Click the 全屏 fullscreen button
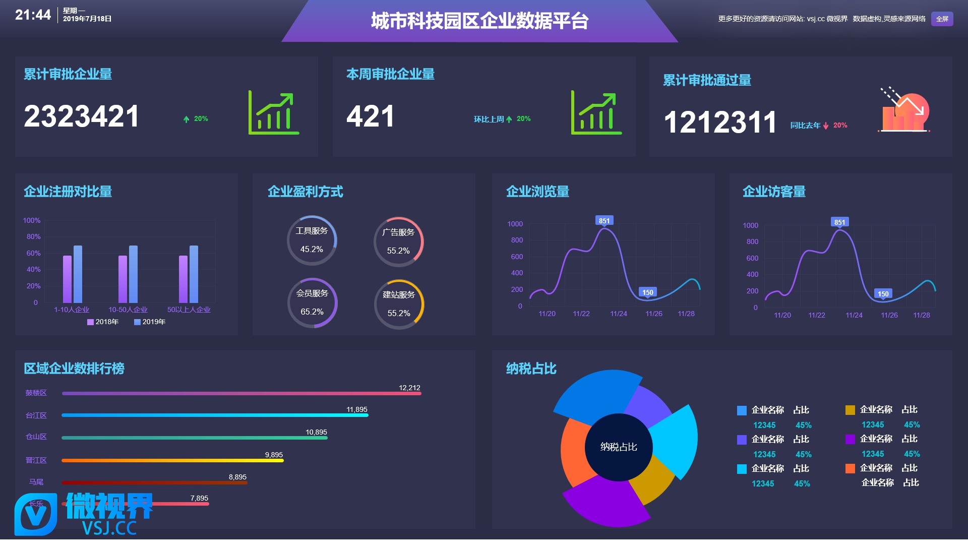Screen dimensions: 968x550 [x=941, y=19]
